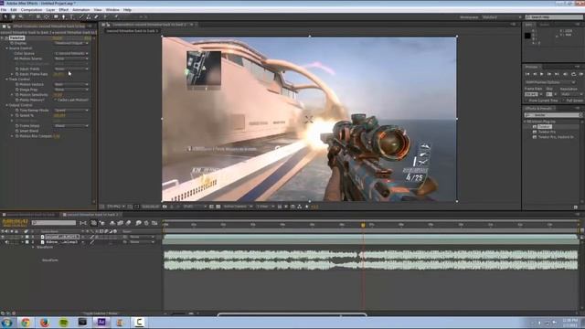
Task: Open the Composition Mini-Flowchart in timeline
Action: [83, 223]
